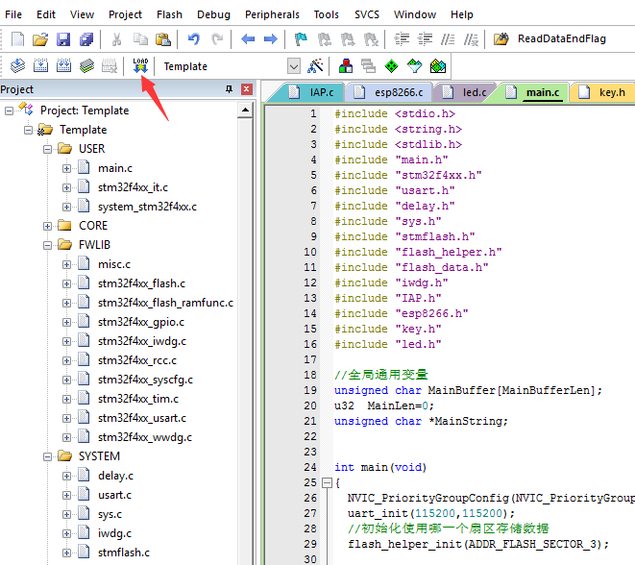
Task: Download to flash with LOAD icon
Action: 140,65
